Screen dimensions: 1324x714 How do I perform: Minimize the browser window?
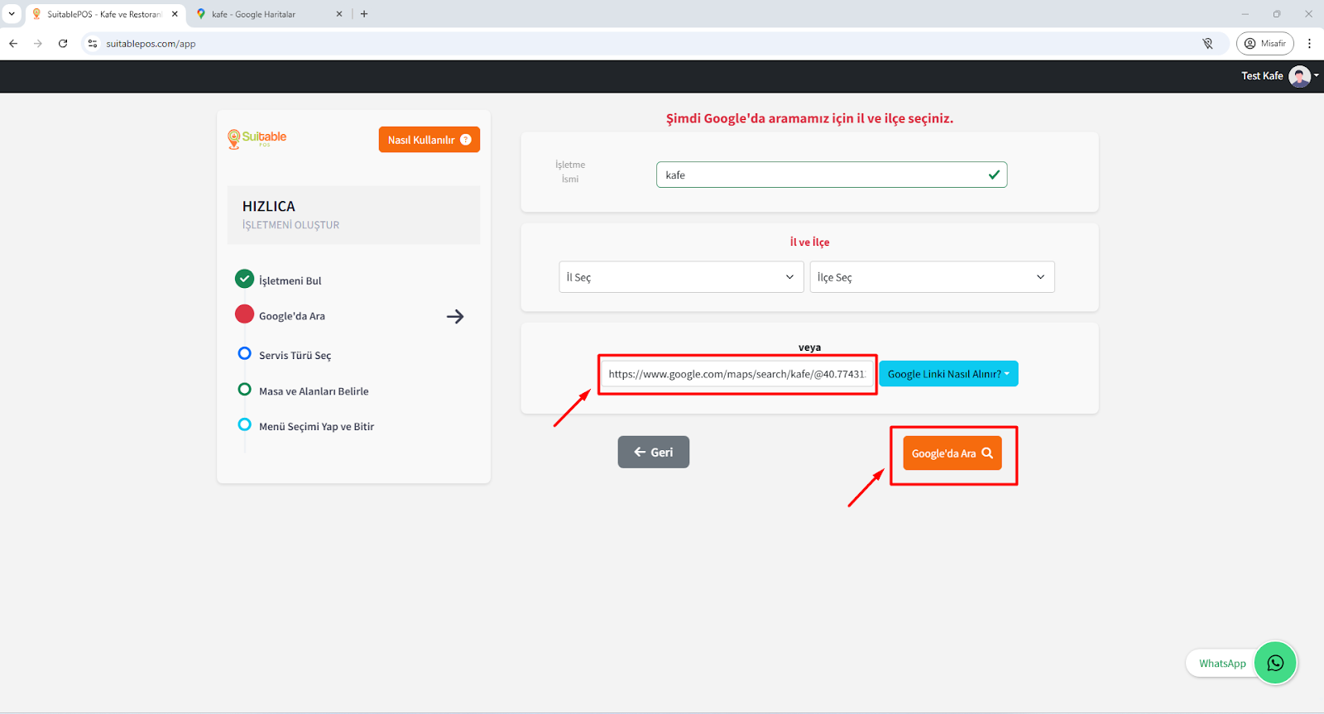click(x=1245, y=14)
